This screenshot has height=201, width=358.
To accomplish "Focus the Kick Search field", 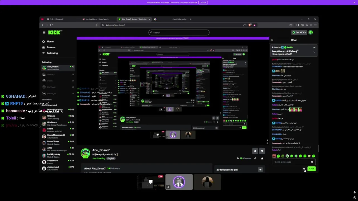I will 179,32.
